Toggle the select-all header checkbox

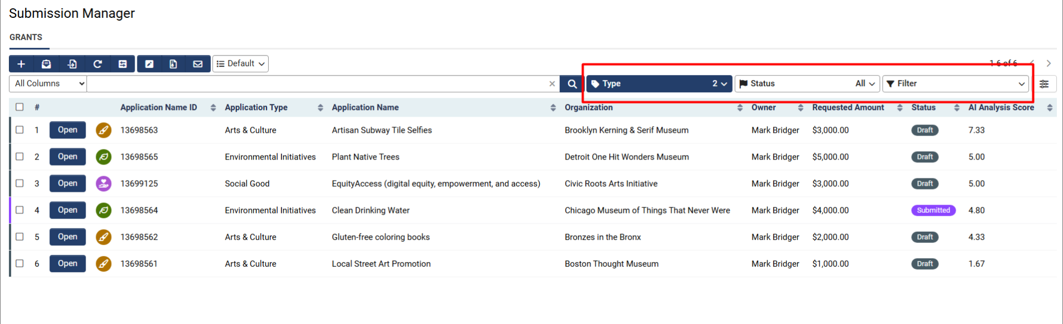coord(19,107)
